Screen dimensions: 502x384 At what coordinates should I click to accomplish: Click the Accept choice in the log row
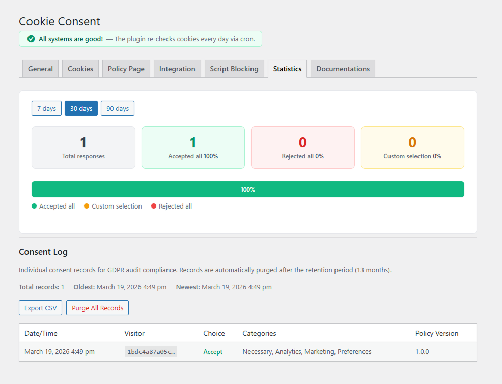[x=213, y=351]
